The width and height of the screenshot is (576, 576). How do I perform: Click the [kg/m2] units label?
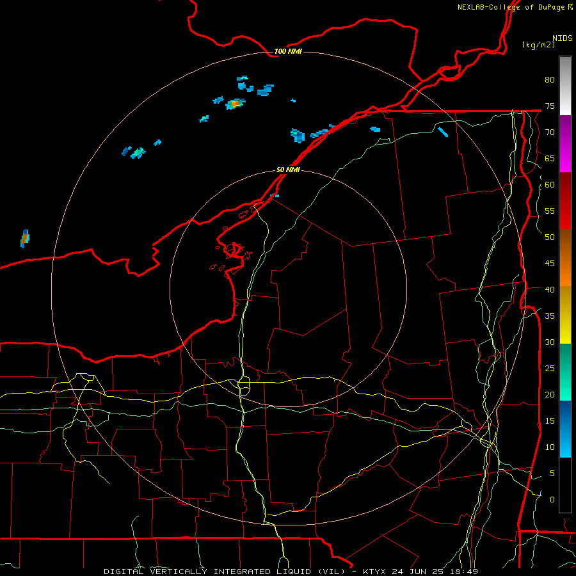click(x=539, y=45)
